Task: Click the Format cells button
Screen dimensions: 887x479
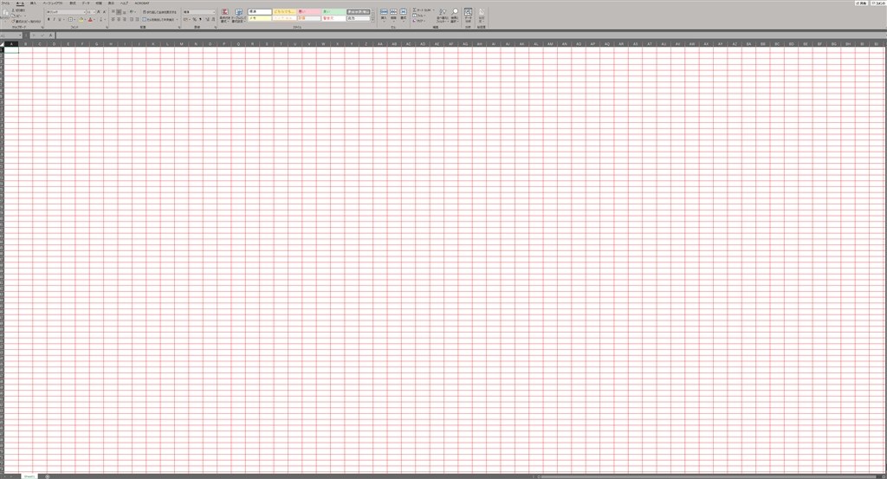Action: click(403, 15)
